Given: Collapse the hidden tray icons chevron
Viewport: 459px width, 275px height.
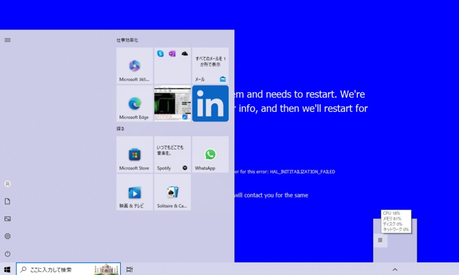Looking at the screenshot, I should tap(395, 269).
